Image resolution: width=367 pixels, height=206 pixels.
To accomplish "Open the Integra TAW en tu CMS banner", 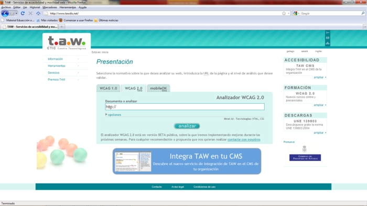I will (187, 161).
